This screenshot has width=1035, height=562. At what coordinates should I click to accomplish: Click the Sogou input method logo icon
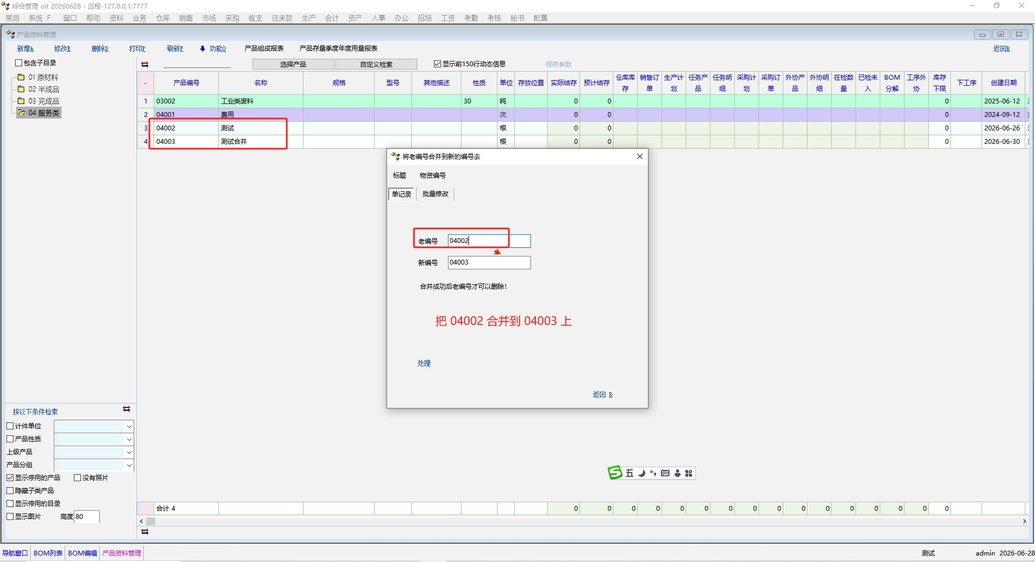(615, 473)
